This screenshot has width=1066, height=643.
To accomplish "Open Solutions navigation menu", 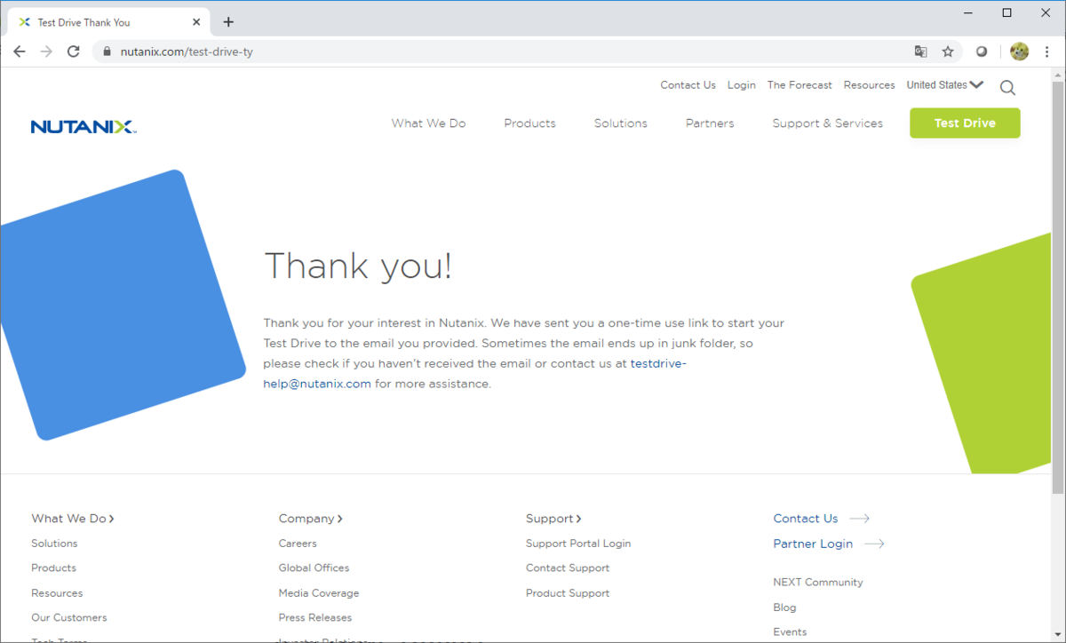I will (x=620, y=123).
